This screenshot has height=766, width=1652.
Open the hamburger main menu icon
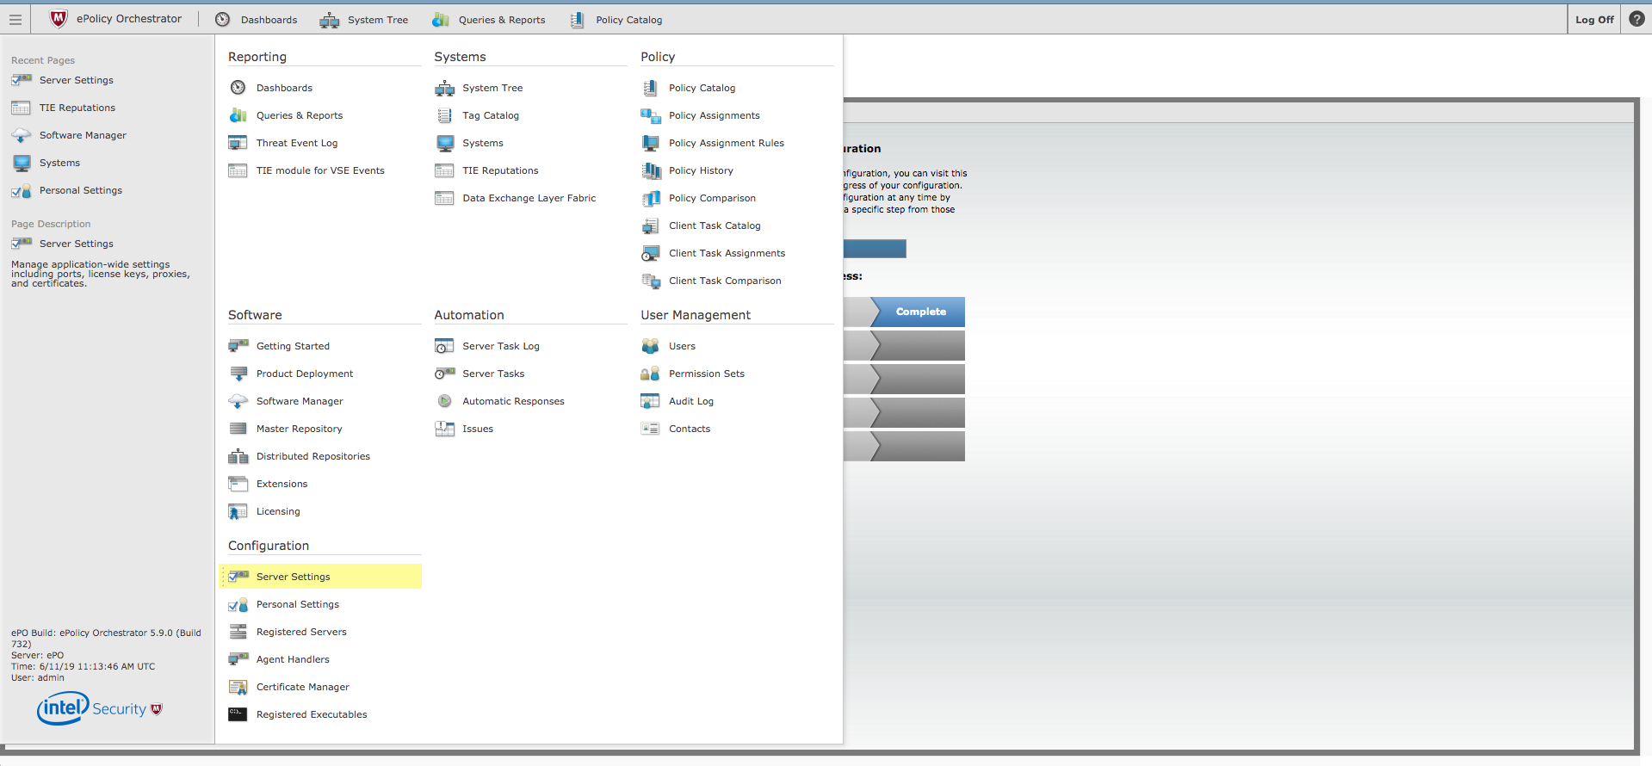pos(15,19)
